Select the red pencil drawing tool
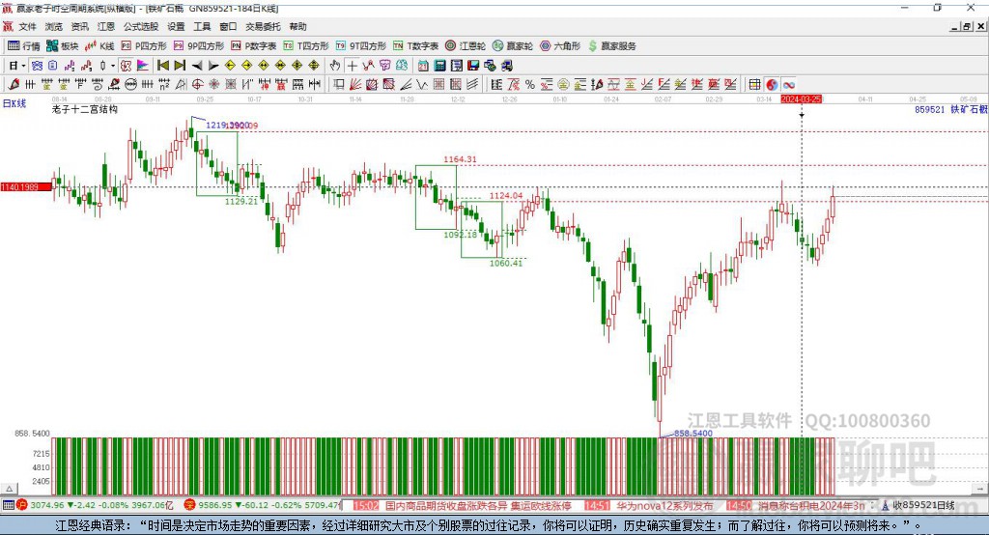The image size is (989, 535). [x=14, y=84]
